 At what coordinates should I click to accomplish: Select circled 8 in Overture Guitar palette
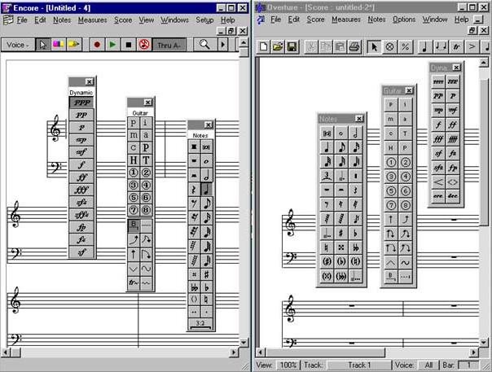tap(405, 205)
